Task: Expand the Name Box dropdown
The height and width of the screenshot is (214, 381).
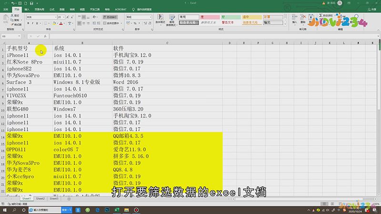Action: pyautogui.click(x=19, y=36)
